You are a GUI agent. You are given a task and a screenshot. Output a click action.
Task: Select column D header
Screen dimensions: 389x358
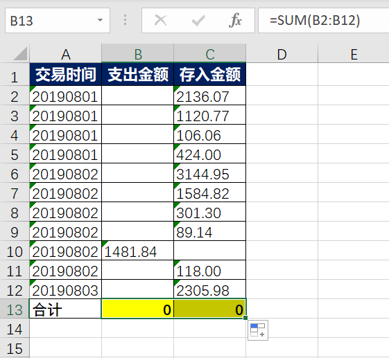pos(282,54)
